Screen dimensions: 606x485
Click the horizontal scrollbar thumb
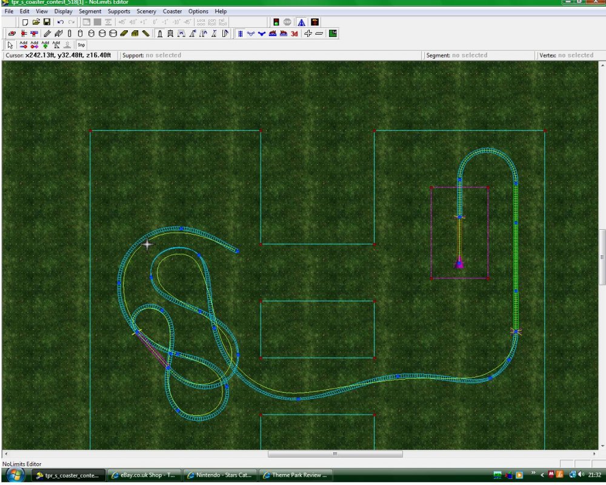coord(335,453)
